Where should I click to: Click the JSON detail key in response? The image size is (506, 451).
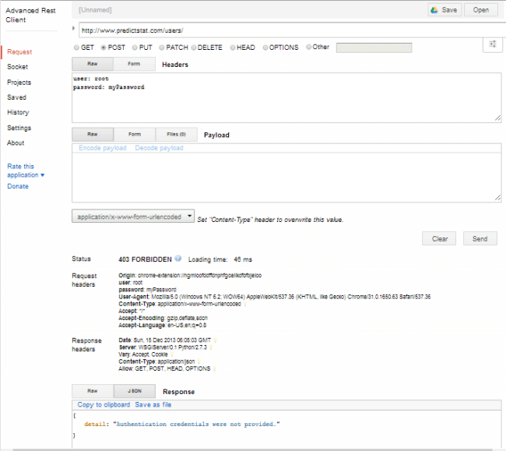pos(95,425)
